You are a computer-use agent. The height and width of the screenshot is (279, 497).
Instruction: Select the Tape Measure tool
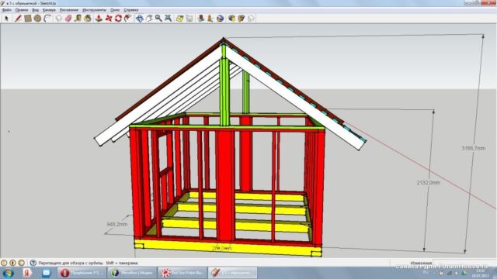pyautogui.click(x=78, y=19)
